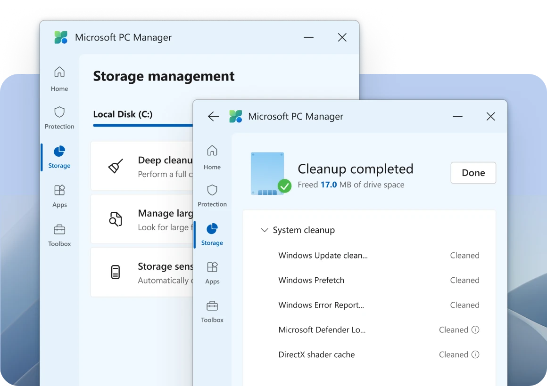This screenshot has width=547, height=386.
Task: Click the Deep cleanup broom icon
Action: pos(116,166)
